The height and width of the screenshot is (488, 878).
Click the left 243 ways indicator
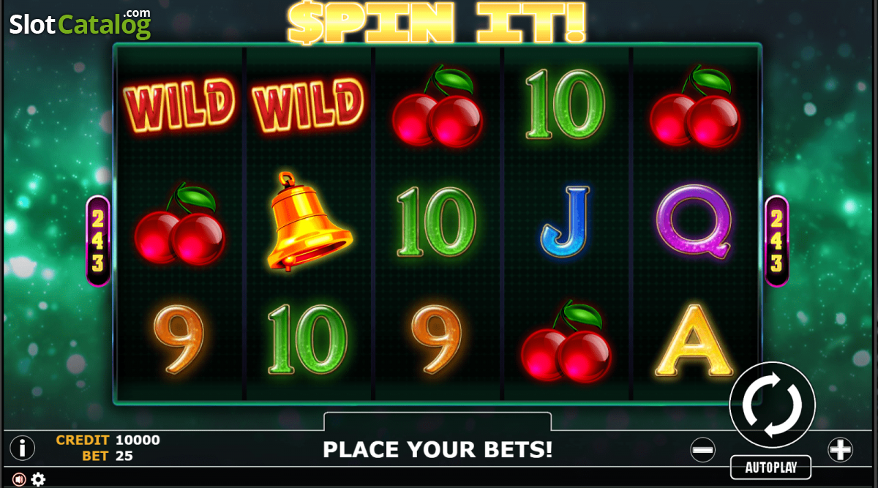pos(98,241)
